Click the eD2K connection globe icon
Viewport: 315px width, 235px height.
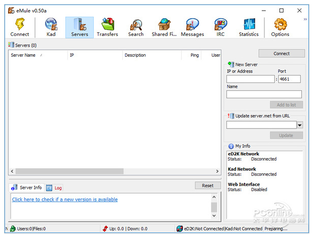click(180, 228)
